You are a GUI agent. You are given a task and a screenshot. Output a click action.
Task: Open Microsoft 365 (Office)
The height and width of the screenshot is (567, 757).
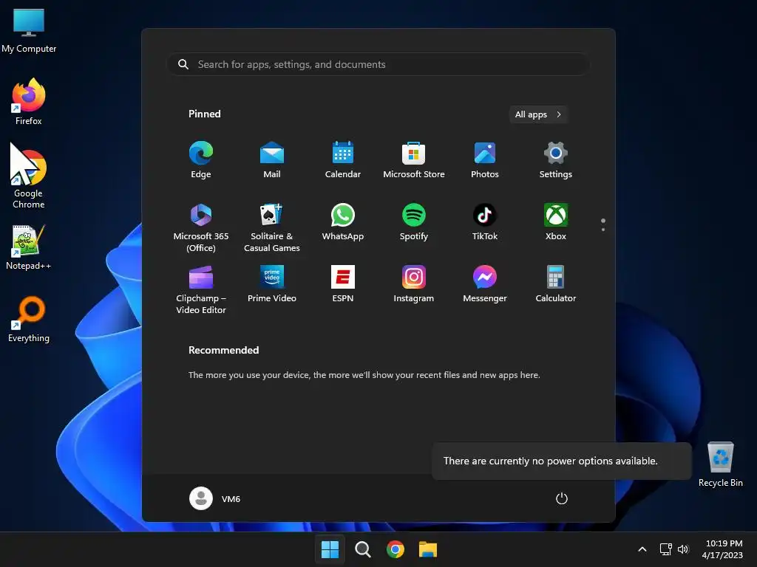pyautogui.click(x=201, y=227)
